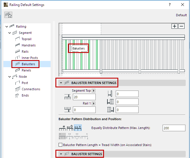Collapse the Railing tree node chevron
190x158 pixels.
(7, 26)
